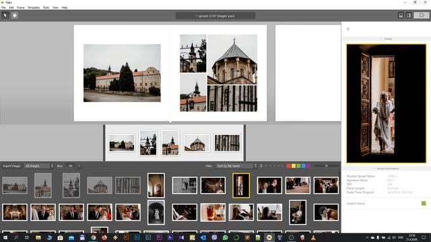Open the Sort by file name dropdown
The image size is (431, 242).
[x=236, y=166]
